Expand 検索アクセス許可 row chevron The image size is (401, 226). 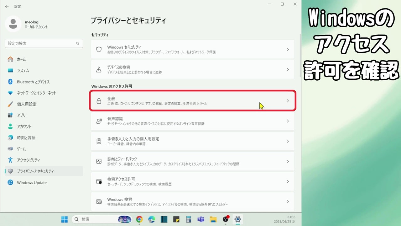click(x=288, y=181)
